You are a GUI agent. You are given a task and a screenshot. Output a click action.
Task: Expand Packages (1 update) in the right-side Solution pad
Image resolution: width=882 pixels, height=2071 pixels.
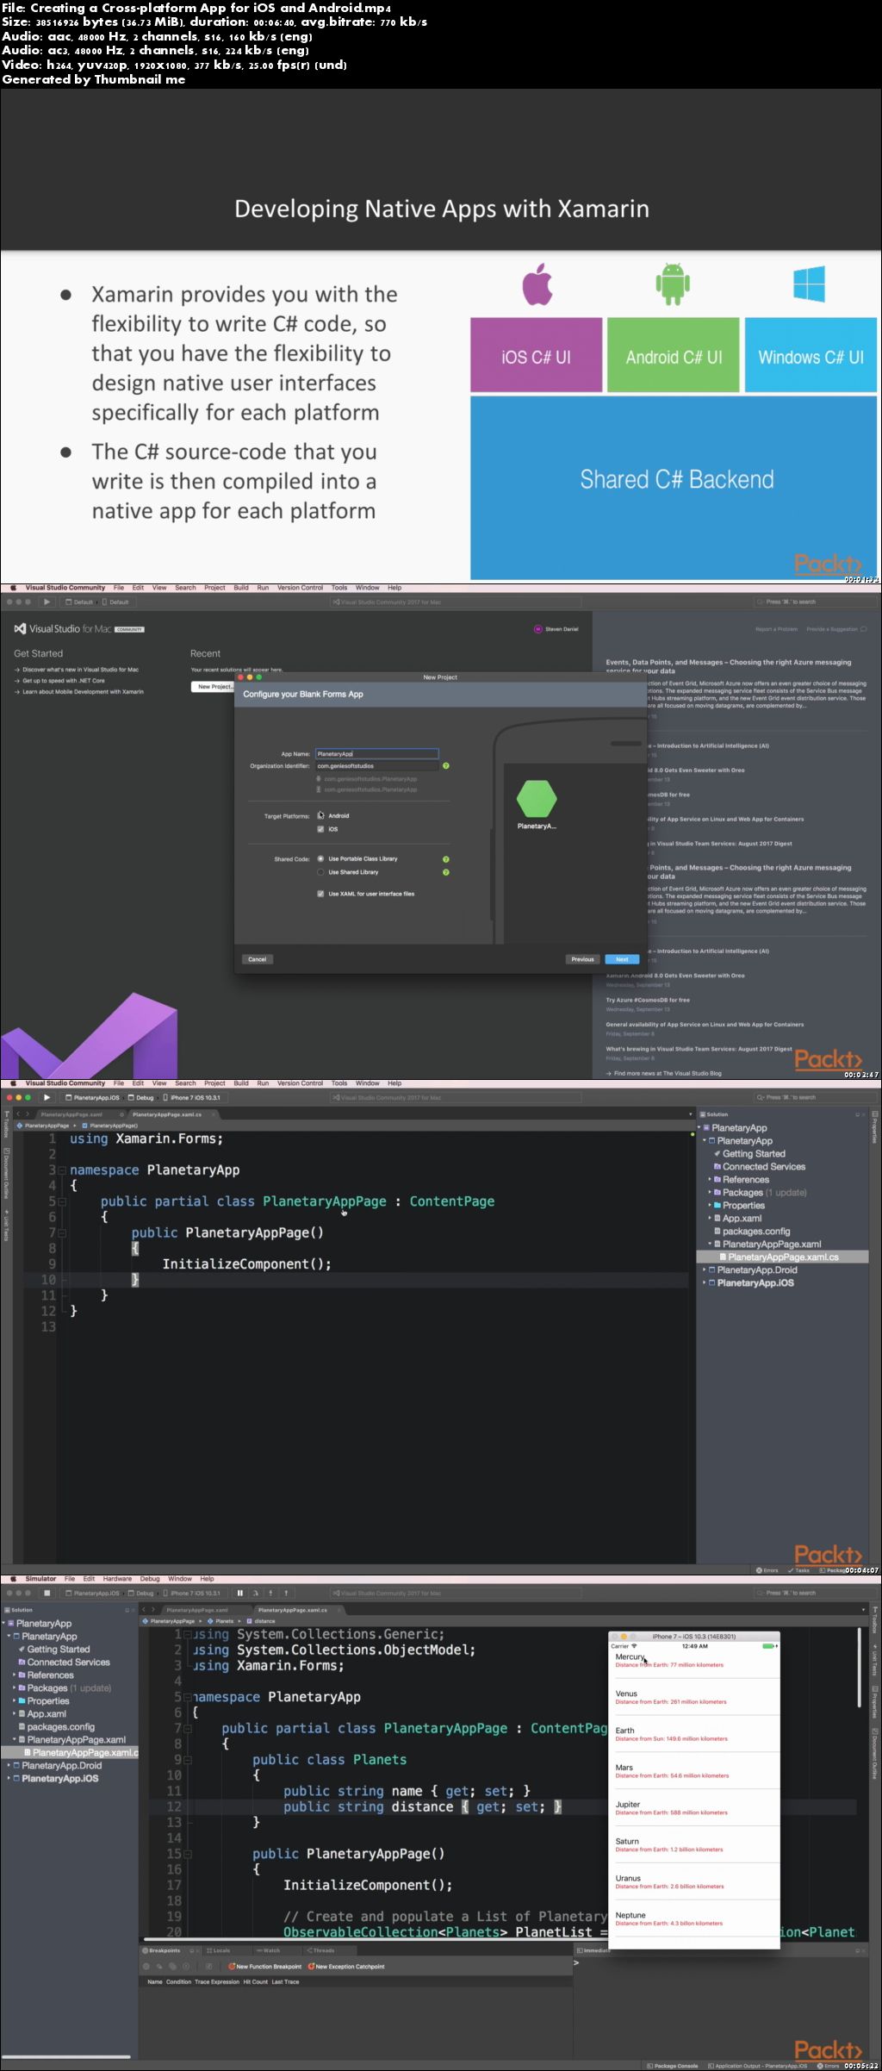tap(710, 1193)
